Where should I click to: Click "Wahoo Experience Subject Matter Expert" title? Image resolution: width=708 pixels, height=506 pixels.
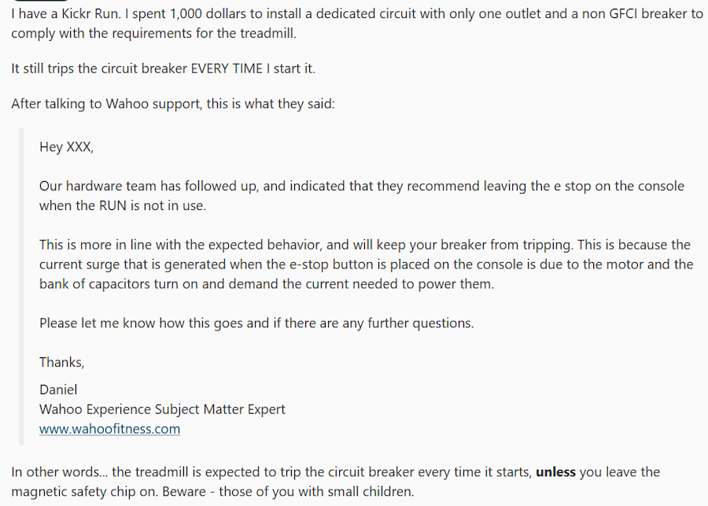162,409
